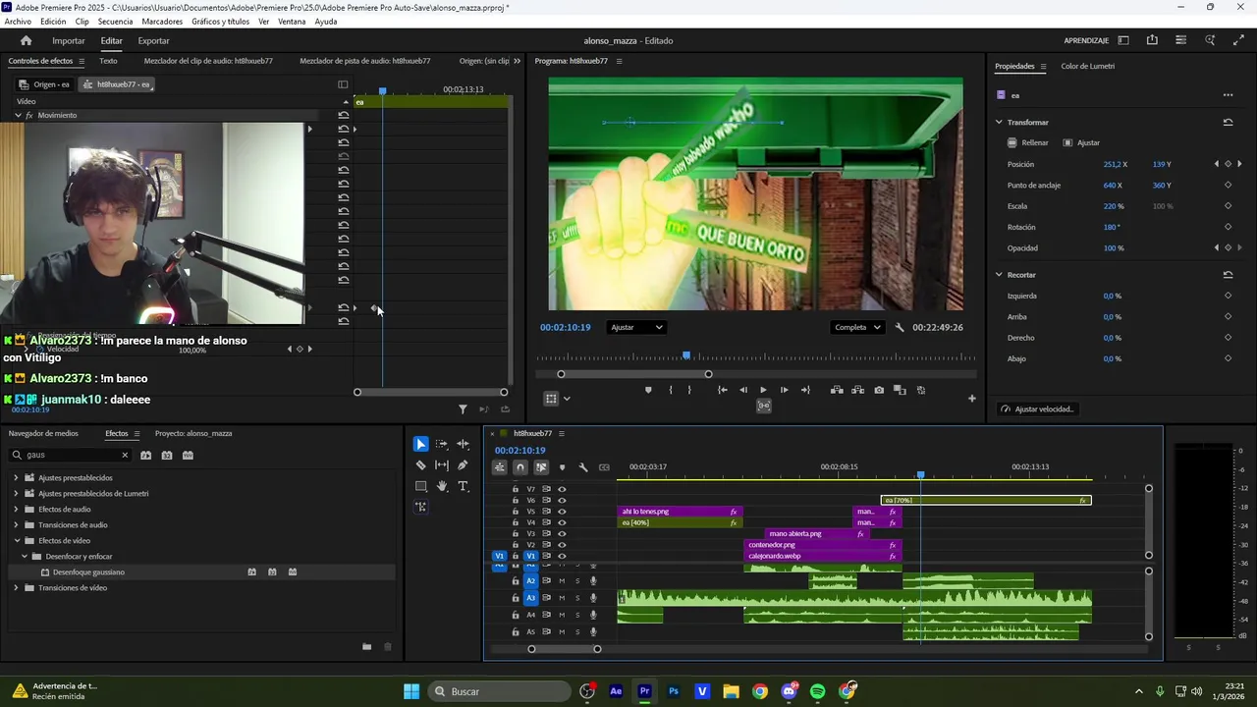Screen dimensions: 1257x707
Task: Click the Home icon in the header
Action: coord(26,40)
